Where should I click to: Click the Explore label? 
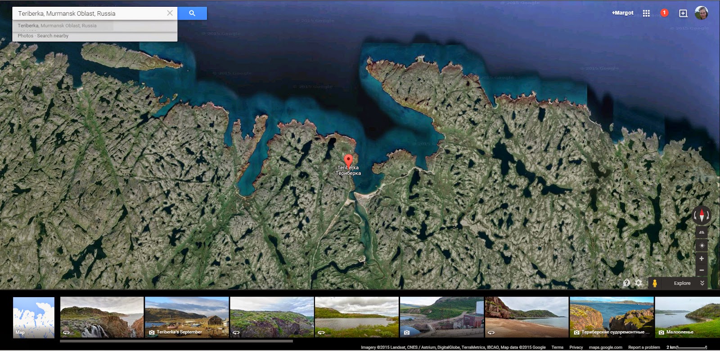coord(682,283)
